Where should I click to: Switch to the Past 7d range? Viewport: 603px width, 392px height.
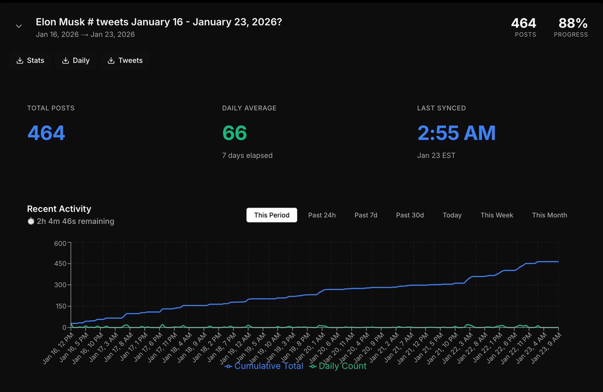[x=366, y=215]
